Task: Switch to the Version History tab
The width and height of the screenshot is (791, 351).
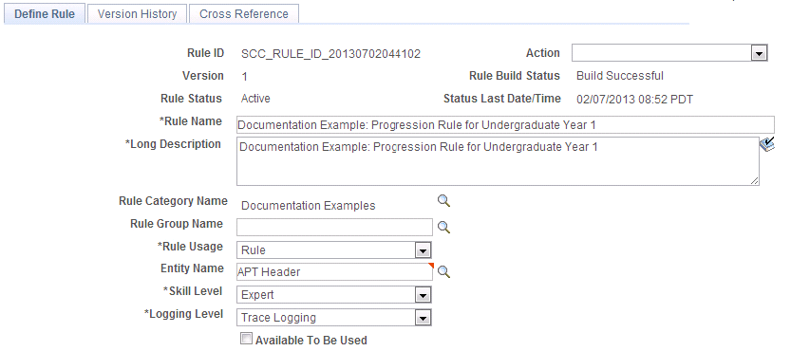Action: [x=137, y=13]
